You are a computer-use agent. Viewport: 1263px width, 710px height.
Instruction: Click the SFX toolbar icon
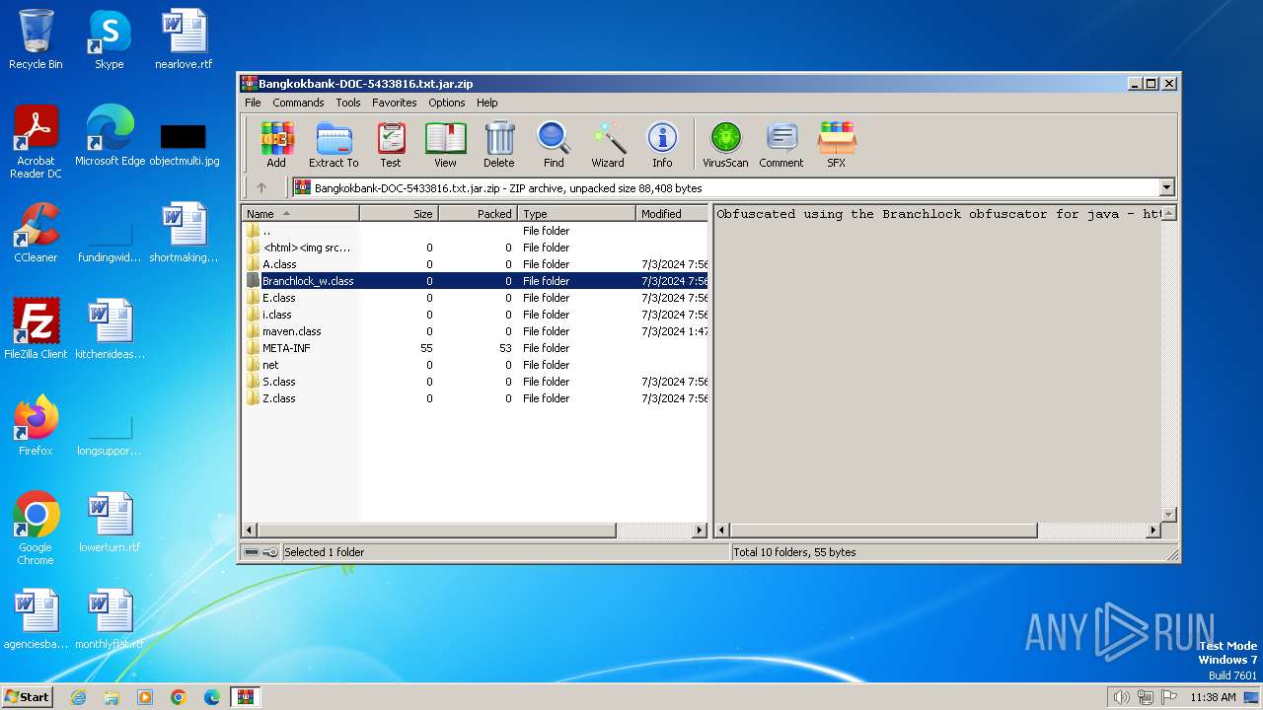[836, 145]
